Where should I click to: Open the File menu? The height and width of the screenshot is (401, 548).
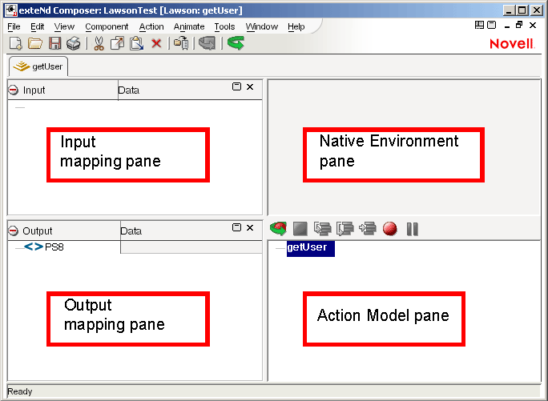pyautogui.click(x=14, y=26)
